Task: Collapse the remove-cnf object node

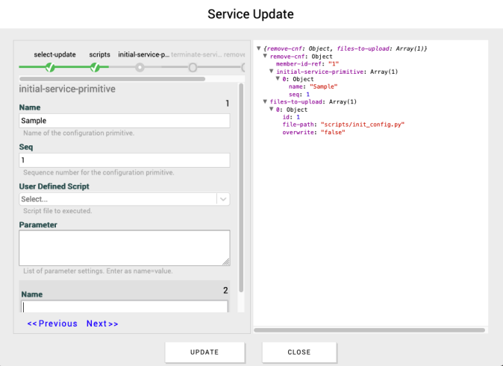Action: [265, 57]
